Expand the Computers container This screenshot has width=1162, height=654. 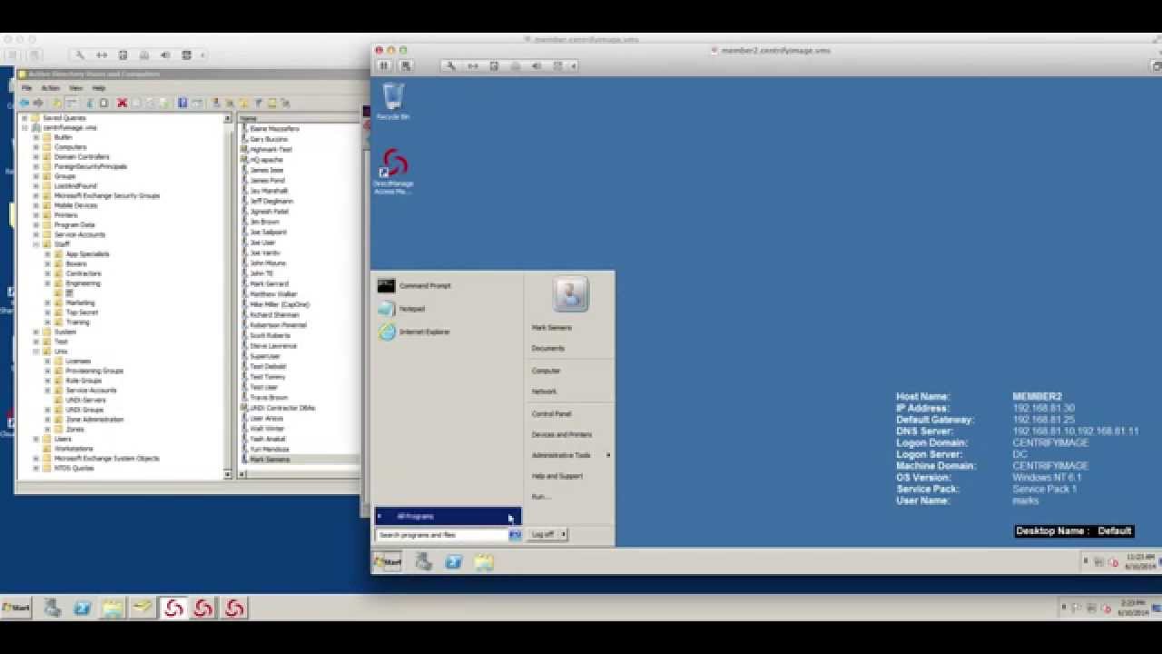click(x=36, y=147)
